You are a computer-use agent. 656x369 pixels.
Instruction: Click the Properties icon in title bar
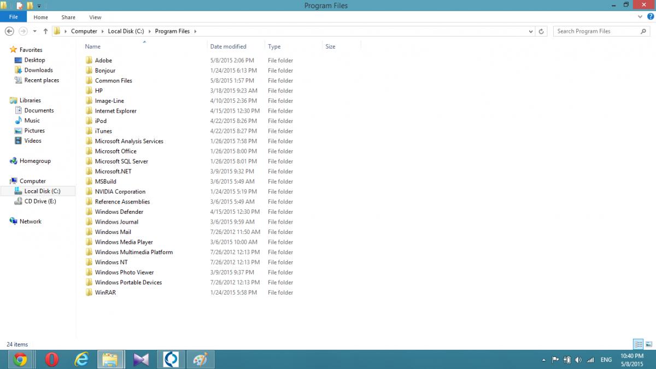pos(20,6)
